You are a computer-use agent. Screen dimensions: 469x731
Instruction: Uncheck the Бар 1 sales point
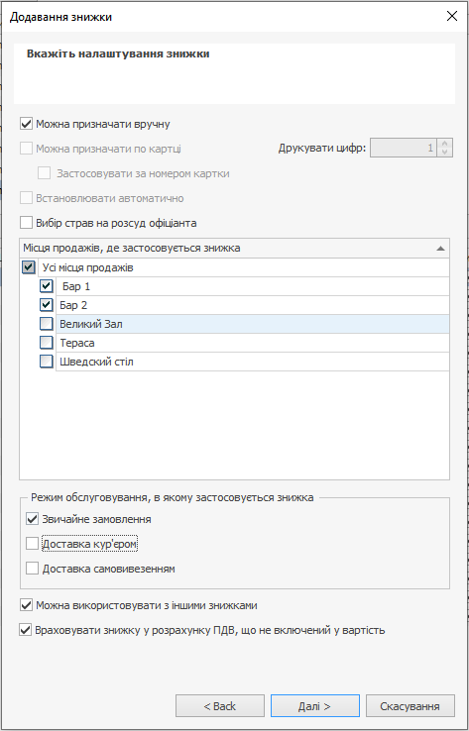pos(47,286)
